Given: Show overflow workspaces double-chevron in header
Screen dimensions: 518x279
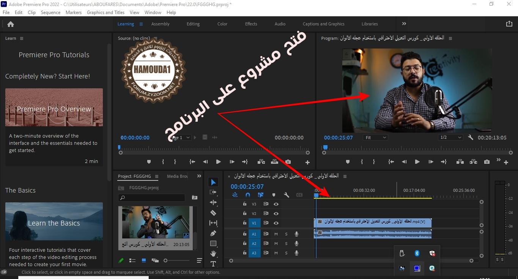Looking at the screenshot, I should (x=404, y=24).
